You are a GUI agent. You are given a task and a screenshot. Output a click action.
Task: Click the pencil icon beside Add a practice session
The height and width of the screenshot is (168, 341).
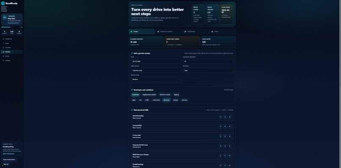pyautogui.click(x=132, y=53)
